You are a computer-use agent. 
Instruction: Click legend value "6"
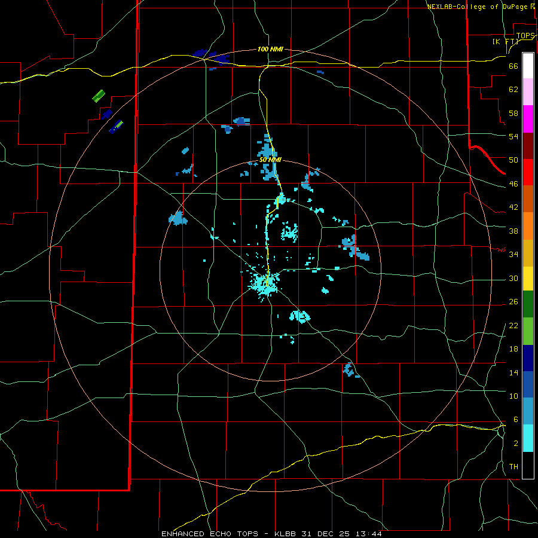coord(515,420)
